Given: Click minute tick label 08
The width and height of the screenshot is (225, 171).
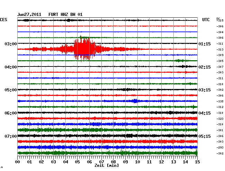Looking at the screenshot, I should point(113,162).
